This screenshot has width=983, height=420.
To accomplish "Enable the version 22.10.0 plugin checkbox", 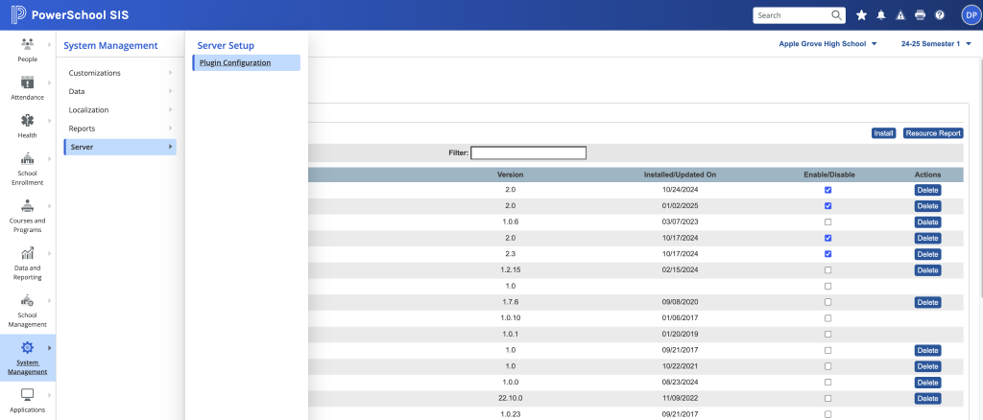I will tap(827, 398).
